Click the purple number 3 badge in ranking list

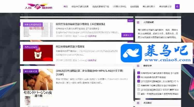click(139, 81)
